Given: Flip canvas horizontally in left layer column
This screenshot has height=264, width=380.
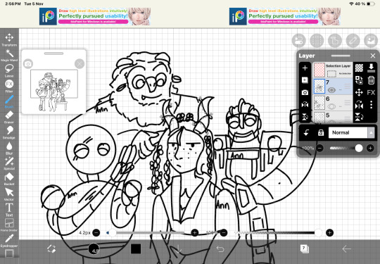Looking at the screenshot, I should pyautogui.click(x=305, y=104).
